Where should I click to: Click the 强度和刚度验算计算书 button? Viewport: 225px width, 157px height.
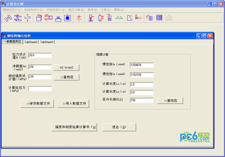click(x=74, y=127)
